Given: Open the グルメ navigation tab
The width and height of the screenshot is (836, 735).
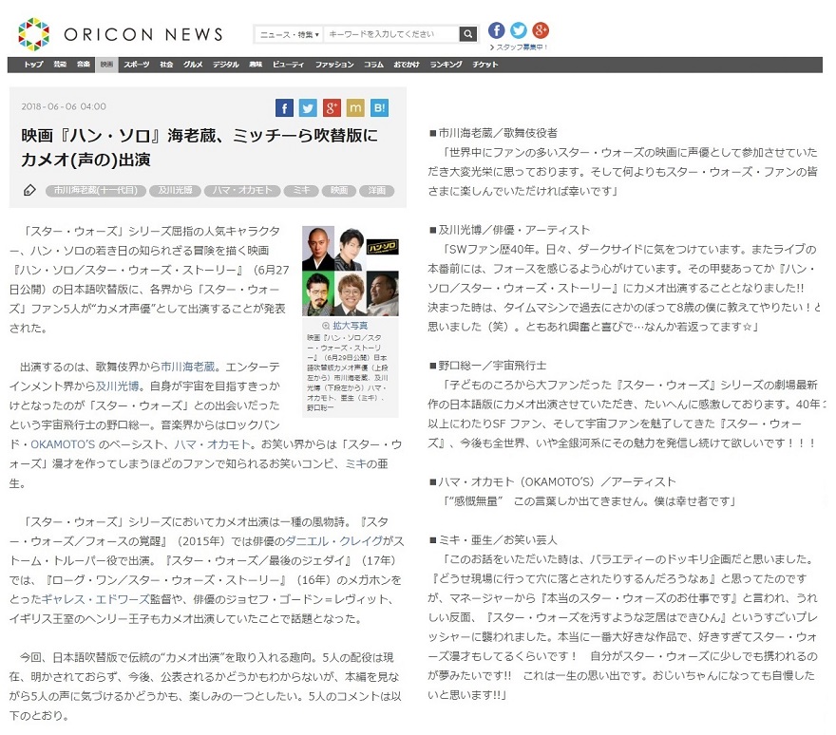Looking at the screenshot, I should pos(193,65).
